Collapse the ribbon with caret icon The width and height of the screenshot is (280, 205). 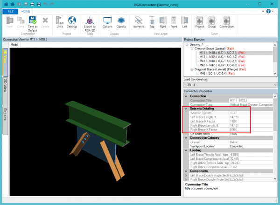(x=263, y=11)
